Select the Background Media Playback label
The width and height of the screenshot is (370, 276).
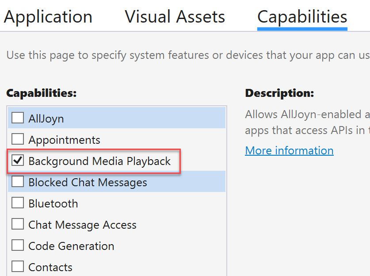(x=99, y=161)
